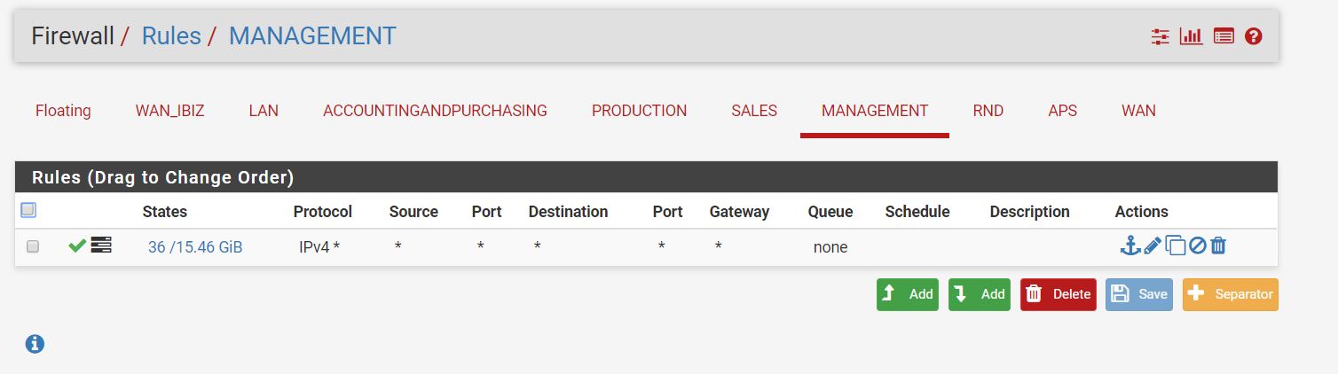This screenshot has width=1338, height=374.
Task: Check the IPv4 rule row checkbox
Action: pyautogui.click(x=33, y=247)
